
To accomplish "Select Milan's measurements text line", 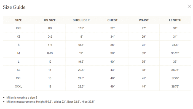I will coord(50,102).
